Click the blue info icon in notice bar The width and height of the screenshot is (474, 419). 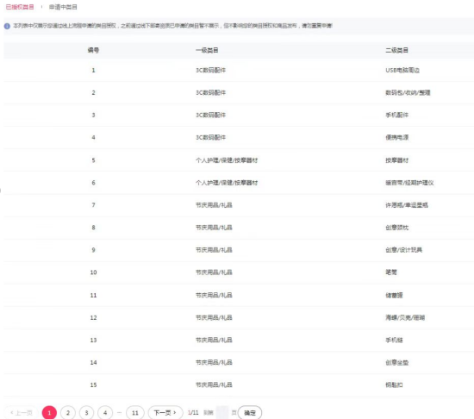(7, 27)
